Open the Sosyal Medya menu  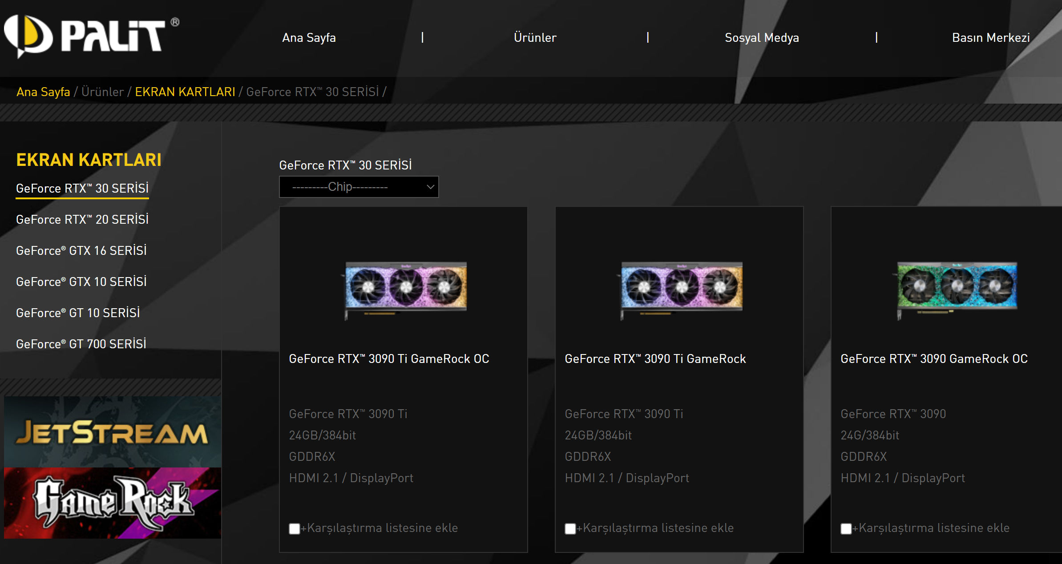point(762,38)
